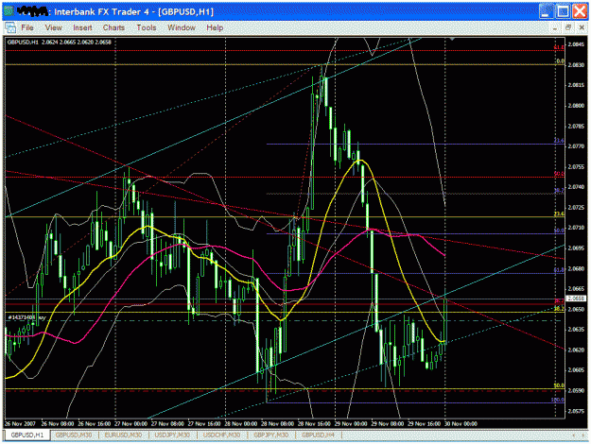Click the 27 Nov 00:00 time label

click(130, 423)
